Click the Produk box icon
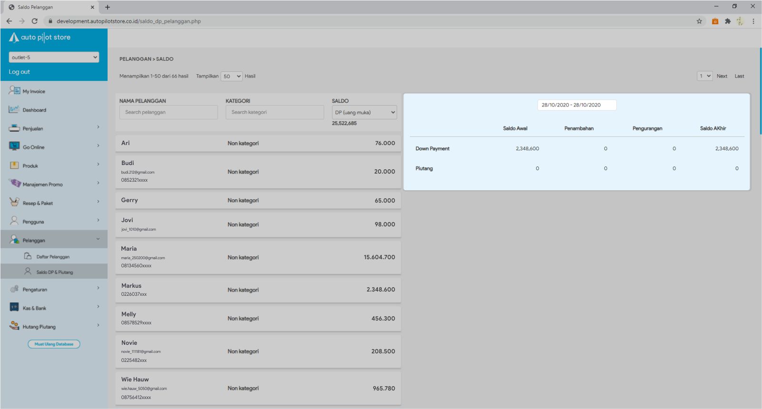Screen dimensions: 762x409 pyautogui.click(x=14, y=166)
